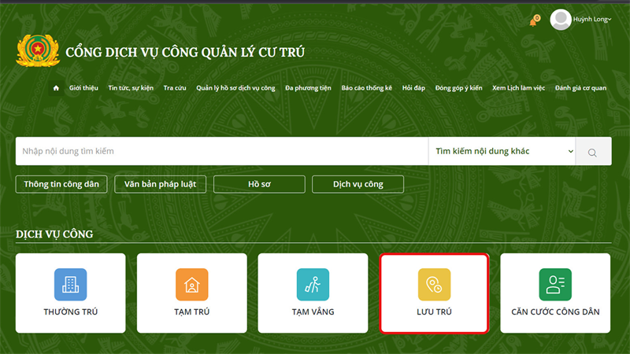Open the Thường trú service tile

[71, 293]
